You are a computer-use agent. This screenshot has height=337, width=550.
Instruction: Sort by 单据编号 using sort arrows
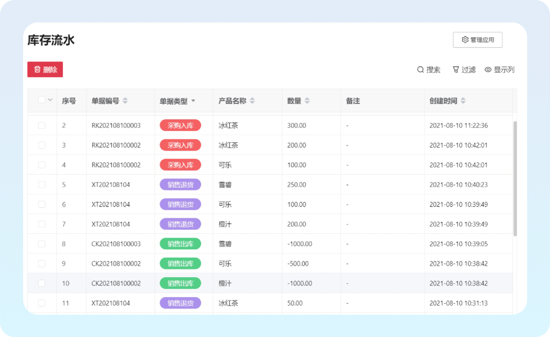(125, 101)
